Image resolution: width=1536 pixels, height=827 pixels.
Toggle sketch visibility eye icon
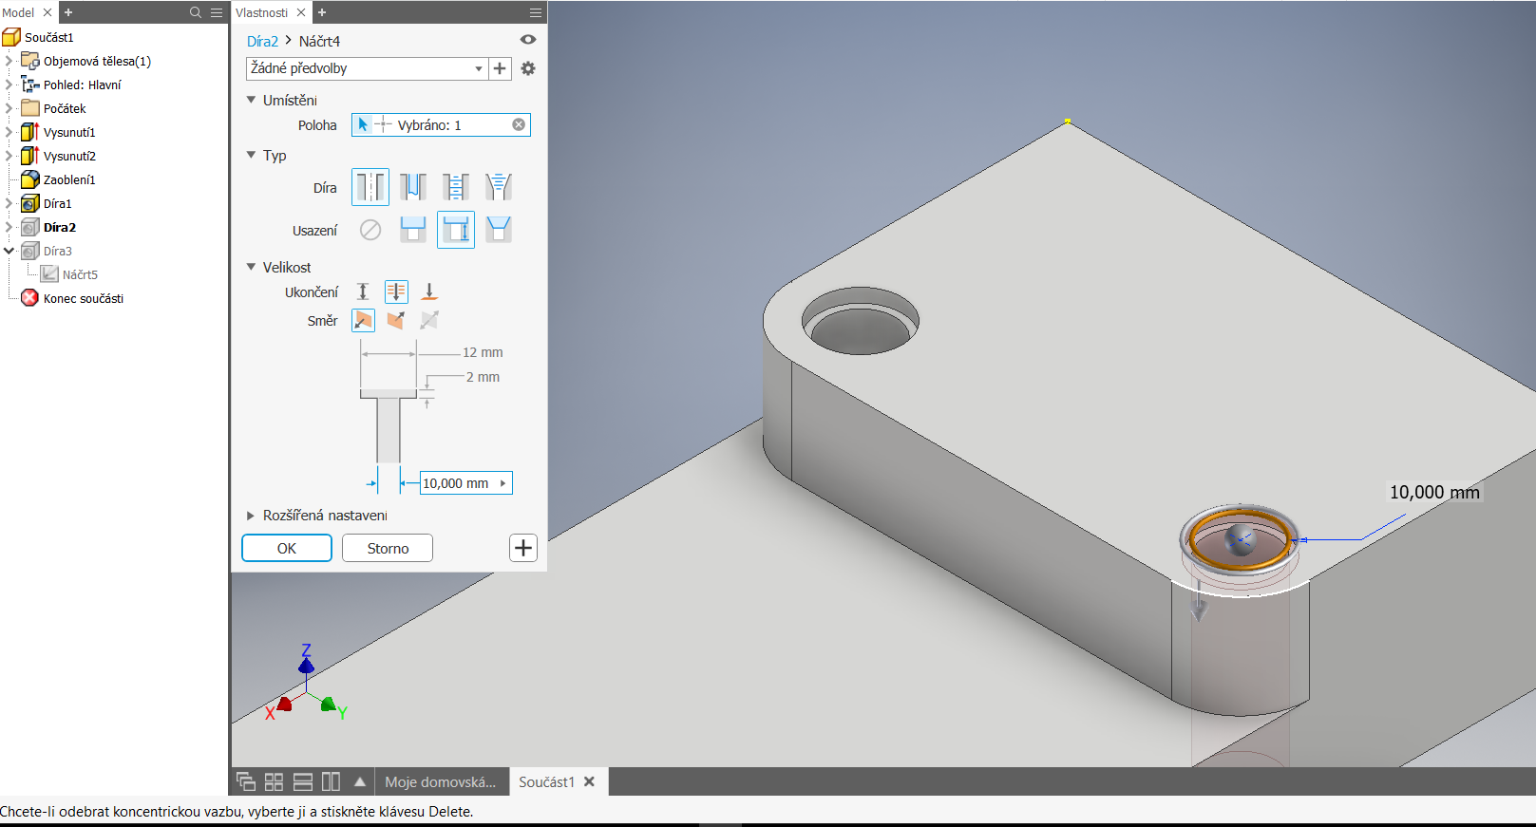click(528, 40)
